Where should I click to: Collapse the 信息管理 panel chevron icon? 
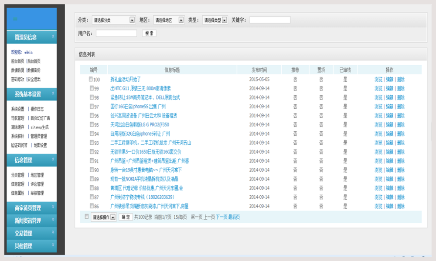click(53, 160)
